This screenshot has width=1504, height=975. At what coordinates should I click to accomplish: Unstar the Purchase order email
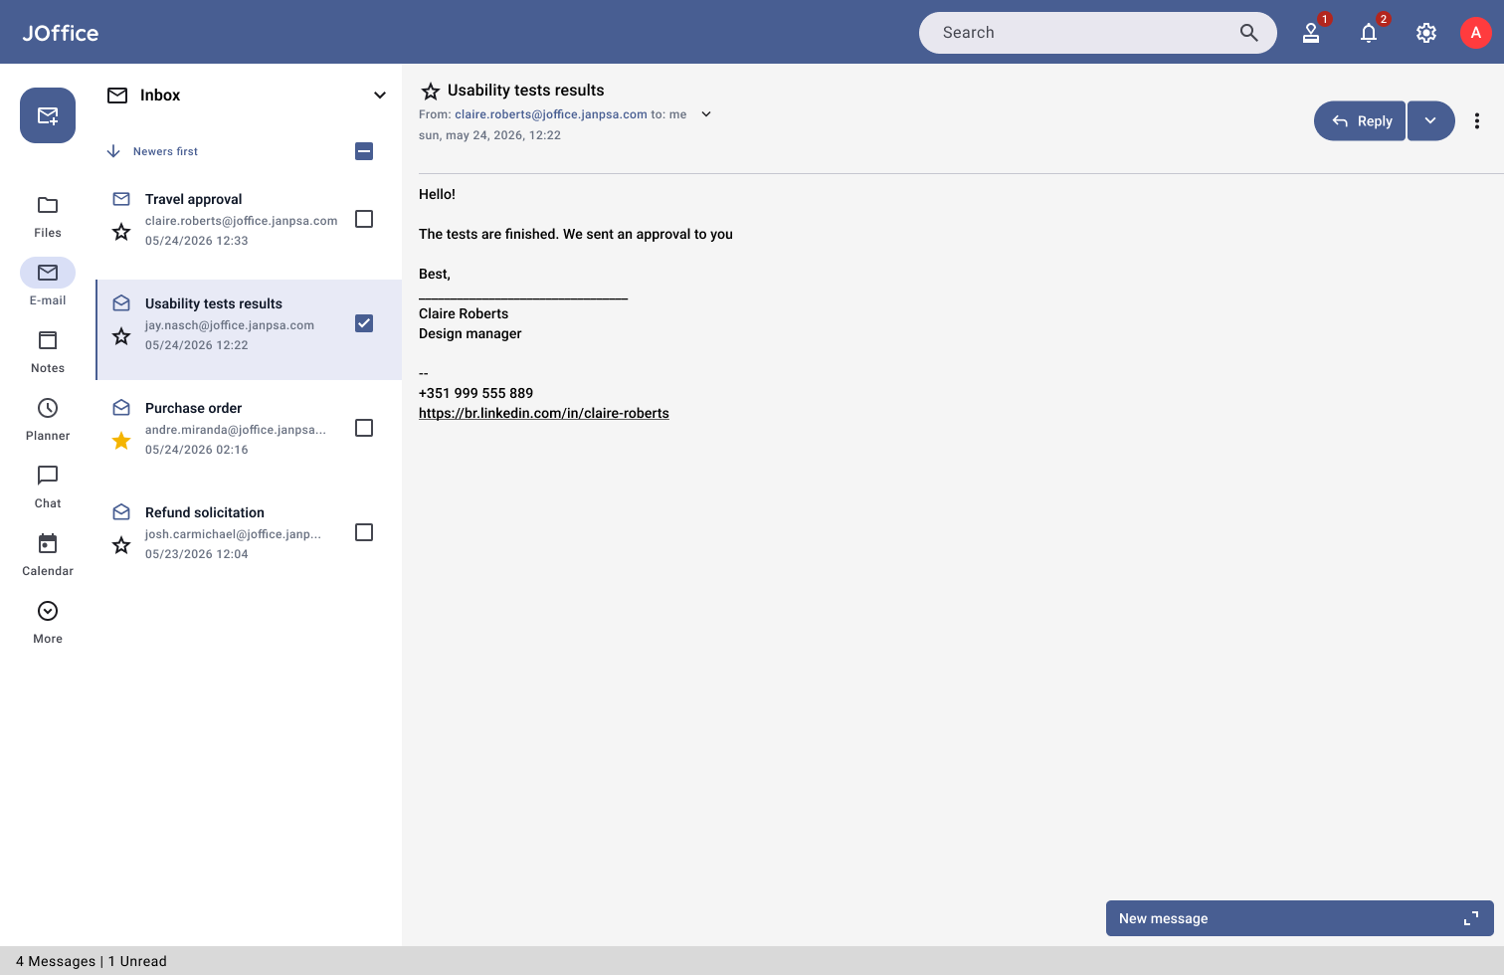click(121, 441)
